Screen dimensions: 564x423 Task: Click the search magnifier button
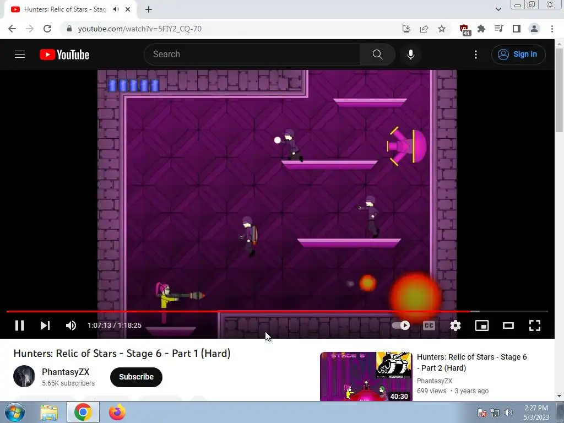(378, 55)
